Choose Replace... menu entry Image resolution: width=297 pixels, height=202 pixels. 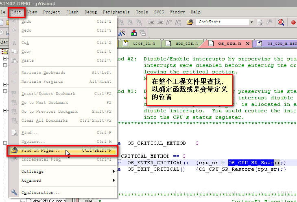[x=63, y=142]
